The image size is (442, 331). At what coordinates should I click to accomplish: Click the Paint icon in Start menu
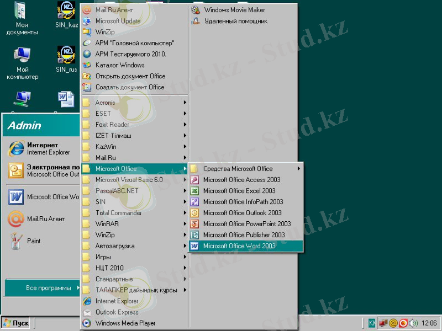pyautogui.click(x=16, y=241)
